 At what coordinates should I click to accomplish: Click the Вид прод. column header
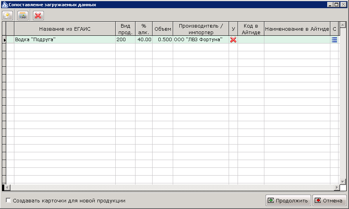point(125,29)
